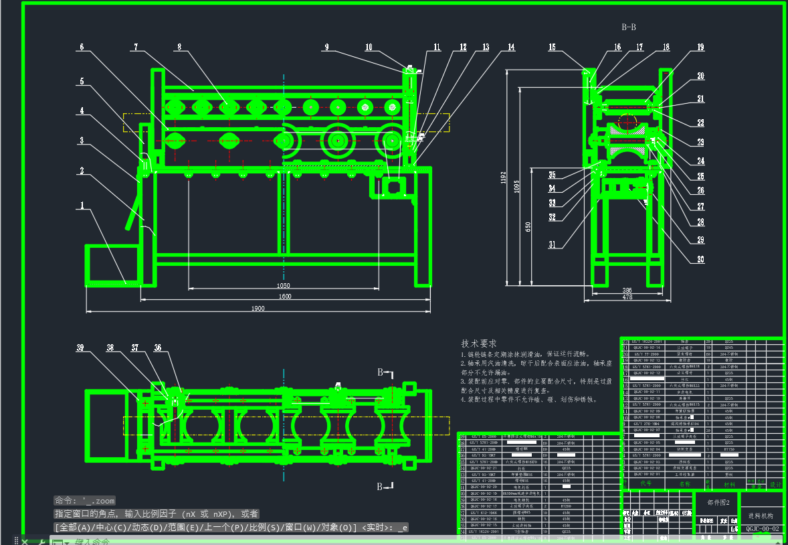This screenshot has height=545, width=788.
Task: Click the "全部(A)" zoom option
Action: tap(74, 528)
